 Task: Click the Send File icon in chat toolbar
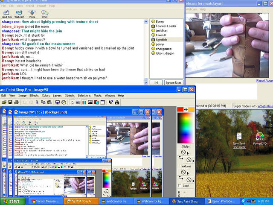pyautogui.click(x=7, y=14)
